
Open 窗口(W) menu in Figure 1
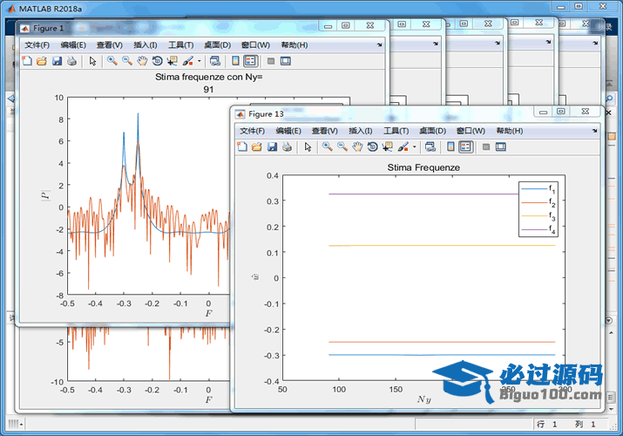[255, 45]
